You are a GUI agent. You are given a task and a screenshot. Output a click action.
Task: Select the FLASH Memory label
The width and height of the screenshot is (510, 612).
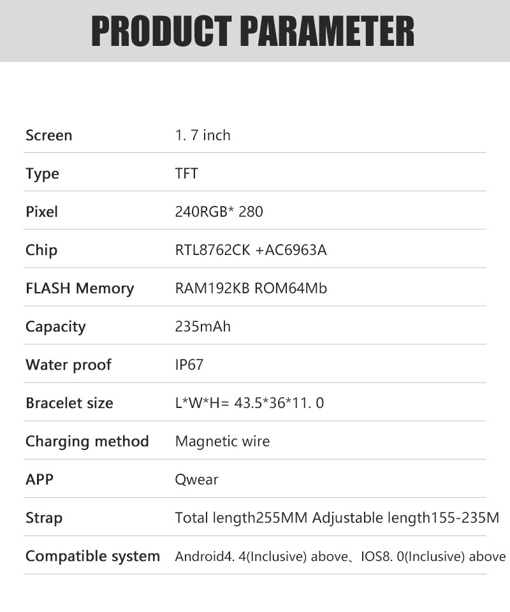point(80,288)
